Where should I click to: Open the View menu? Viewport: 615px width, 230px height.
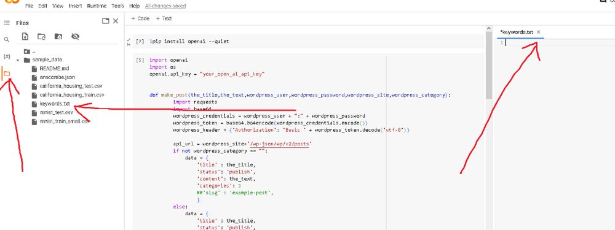tap(58, 6)
